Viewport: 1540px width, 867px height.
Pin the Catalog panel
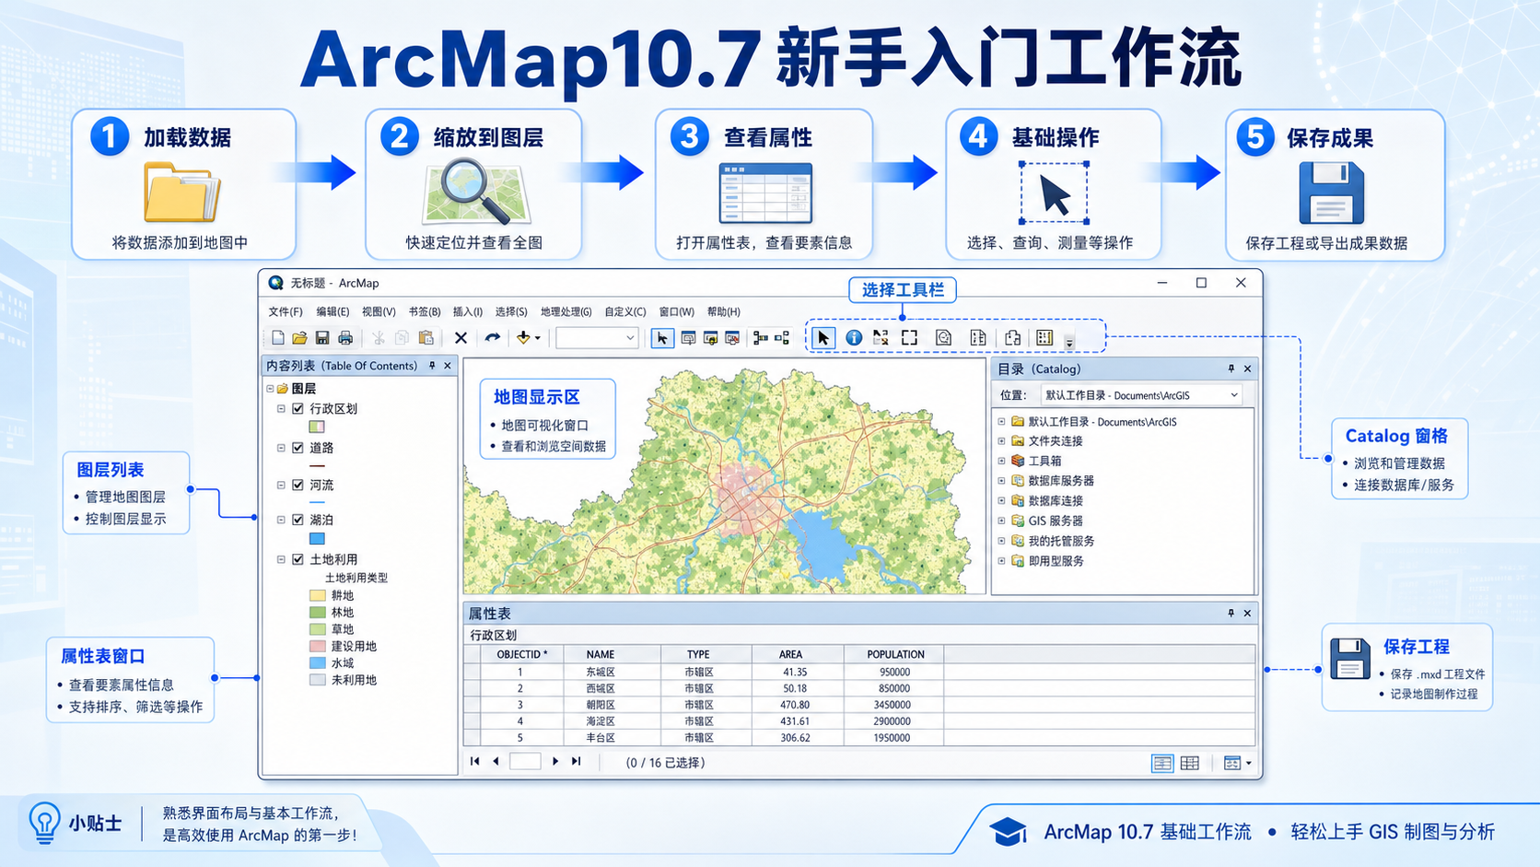click(1231, 369)
